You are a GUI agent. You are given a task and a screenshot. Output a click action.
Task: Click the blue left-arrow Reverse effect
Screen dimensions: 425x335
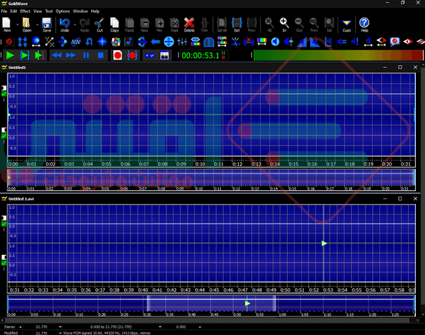tap(155, 42)
